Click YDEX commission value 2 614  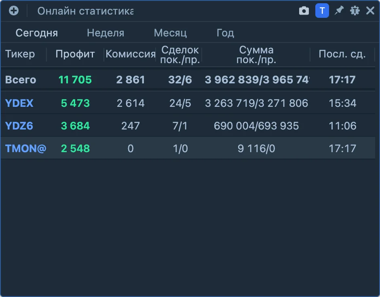pos(131,103)
